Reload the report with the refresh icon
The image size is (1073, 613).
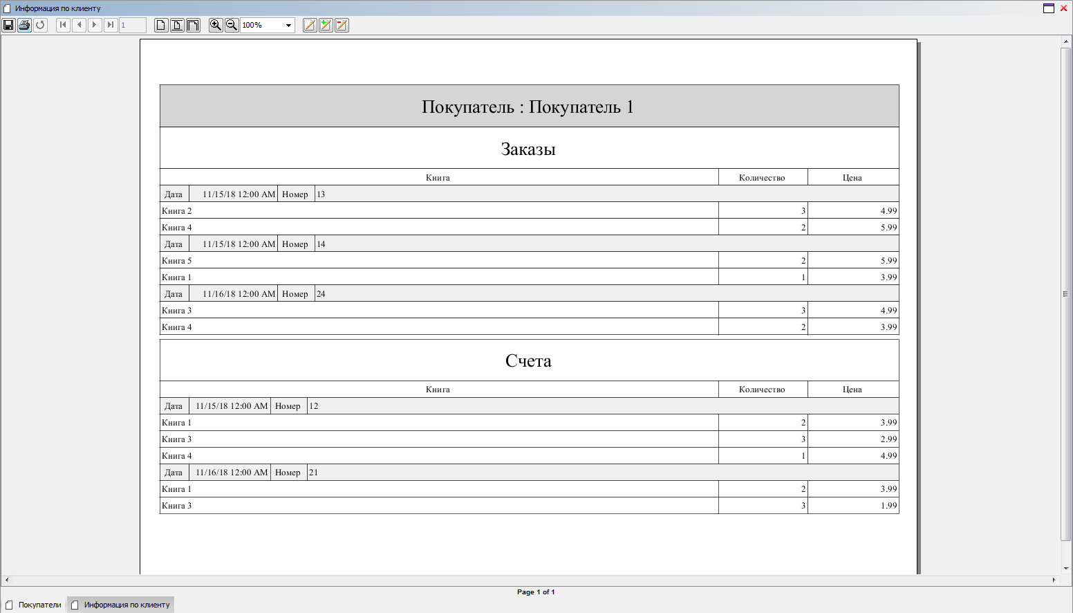[40, 25]
